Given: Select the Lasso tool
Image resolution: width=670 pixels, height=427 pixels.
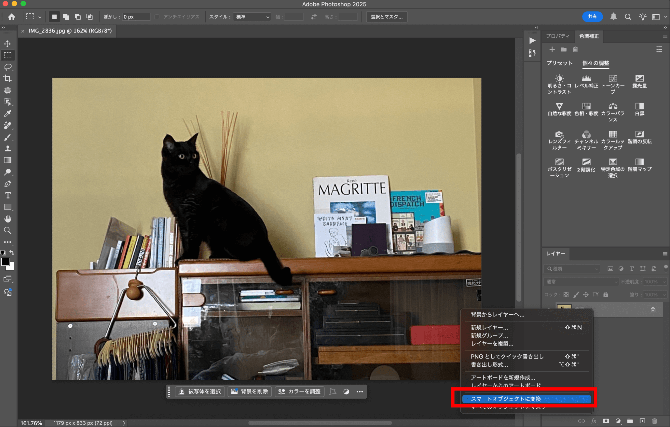Looking at the screenshot, I should click(7, 67).
